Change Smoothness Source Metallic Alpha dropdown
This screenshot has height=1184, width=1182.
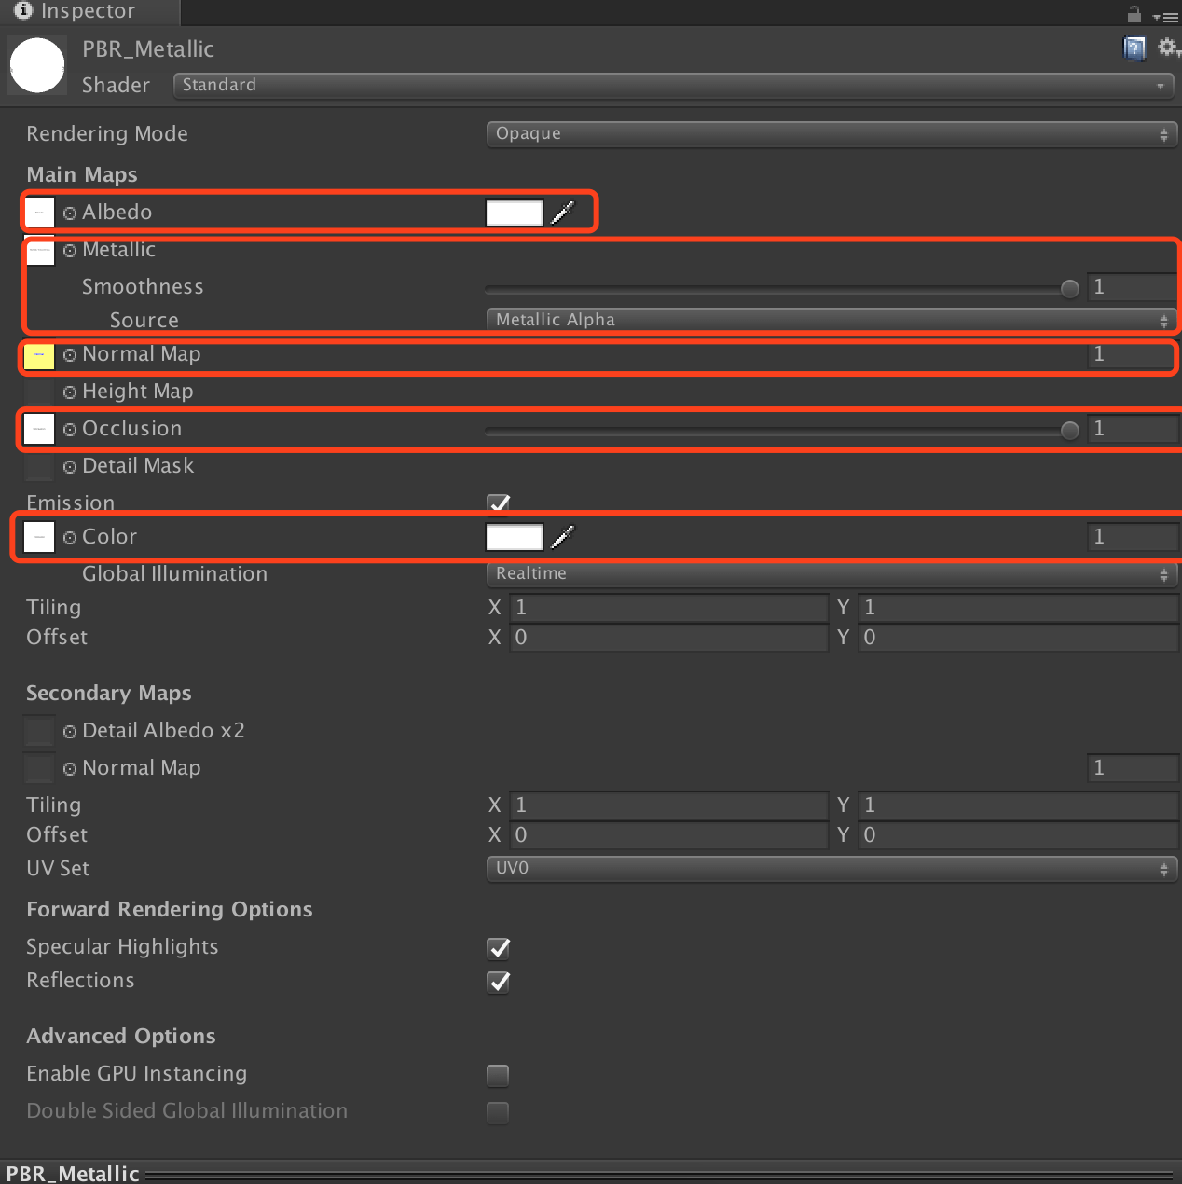(831, 320)
